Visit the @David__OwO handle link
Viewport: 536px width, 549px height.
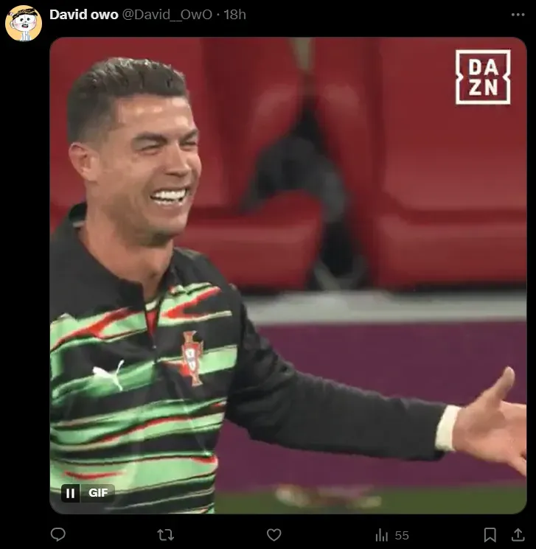click(x=167, y=14)
